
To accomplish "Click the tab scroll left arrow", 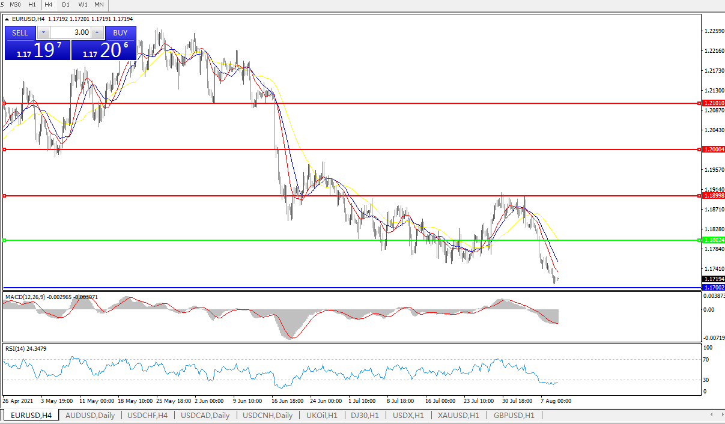I will point(712,414).
